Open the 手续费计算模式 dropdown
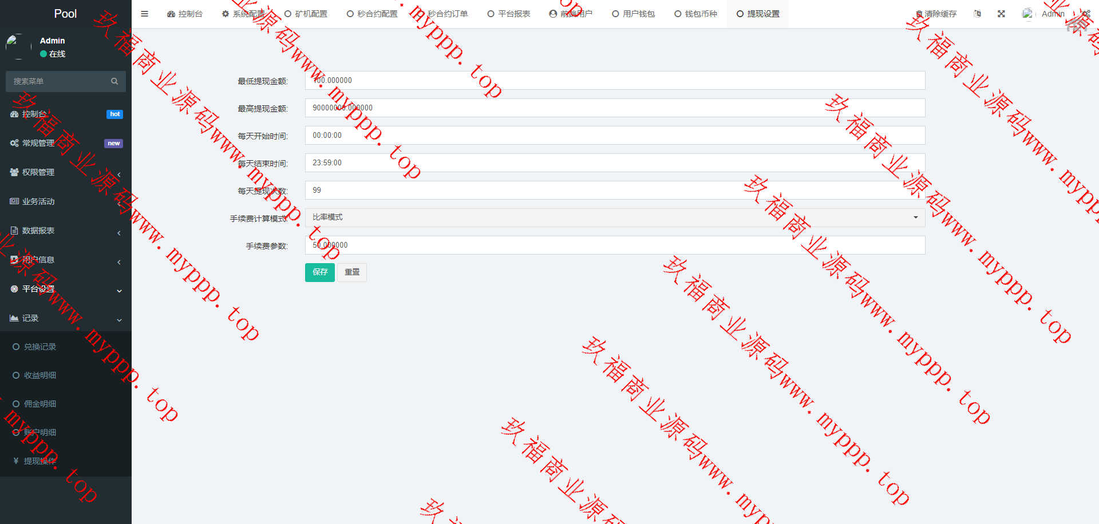Viewport: 1099px width, 524px height. pyautogui.click(x=615, y=217)
